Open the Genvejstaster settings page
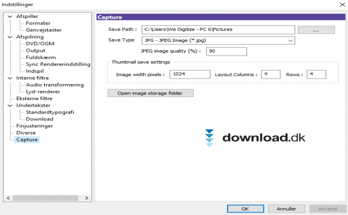This screenshot has height=215, width=348. point(43,30)
